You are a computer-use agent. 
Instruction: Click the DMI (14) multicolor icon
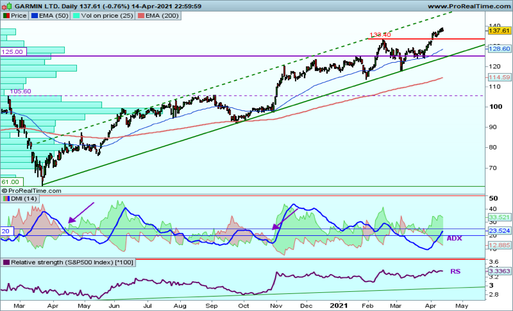click(6, 198)
